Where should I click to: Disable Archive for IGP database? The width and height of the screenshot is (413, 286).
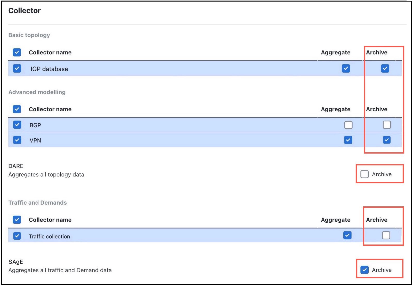(385, 69)
